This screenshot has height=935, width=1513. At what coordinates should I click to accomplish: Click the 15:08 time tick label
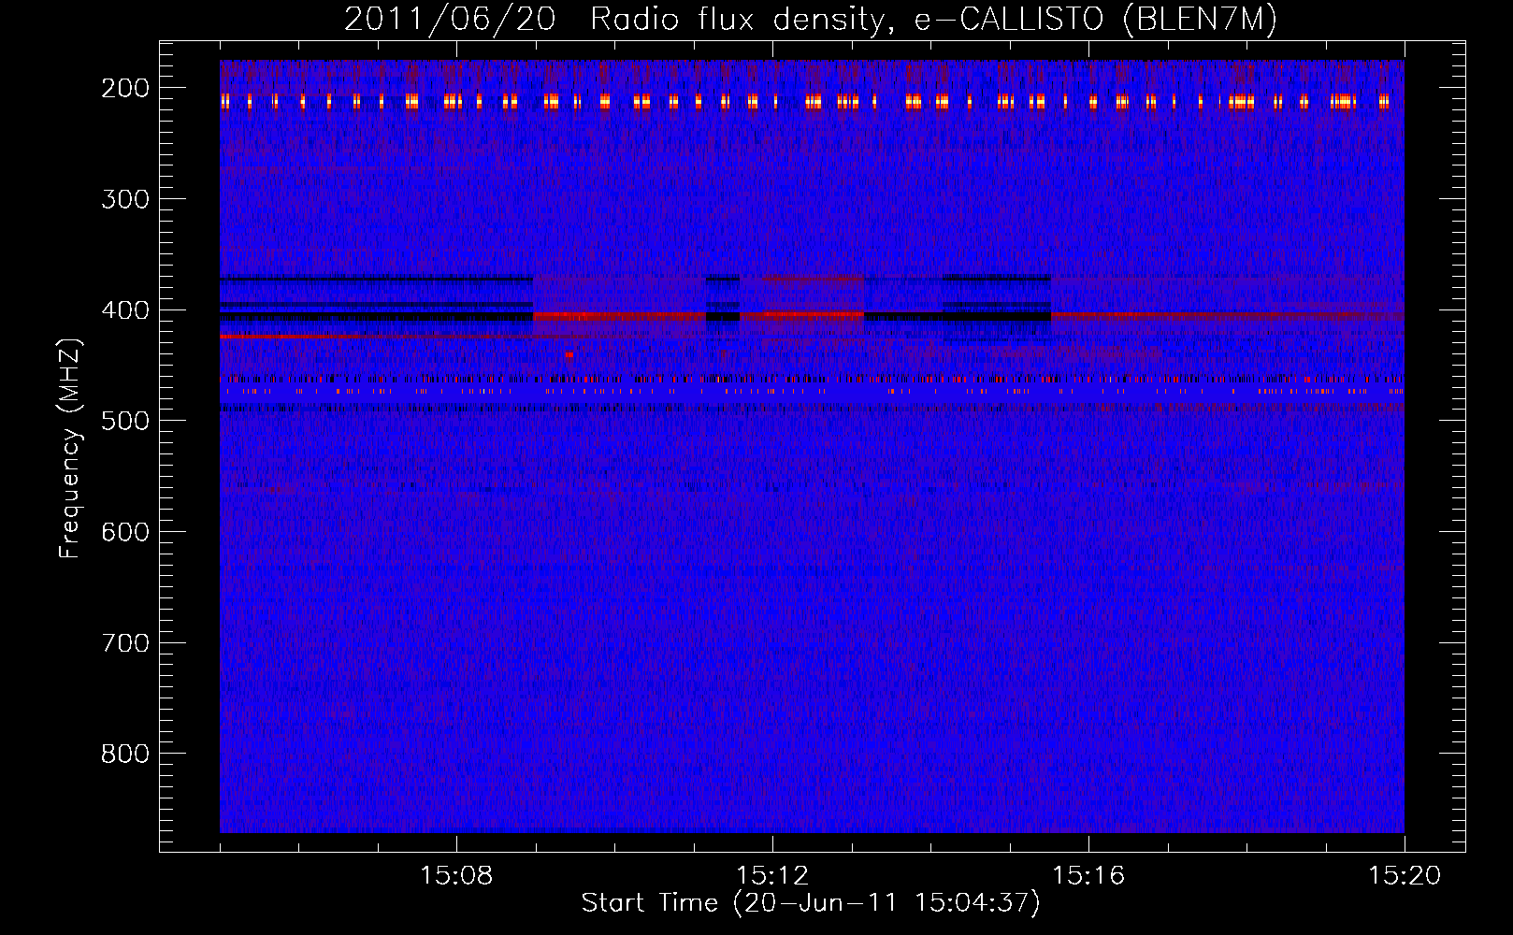[x=456, y=876]
